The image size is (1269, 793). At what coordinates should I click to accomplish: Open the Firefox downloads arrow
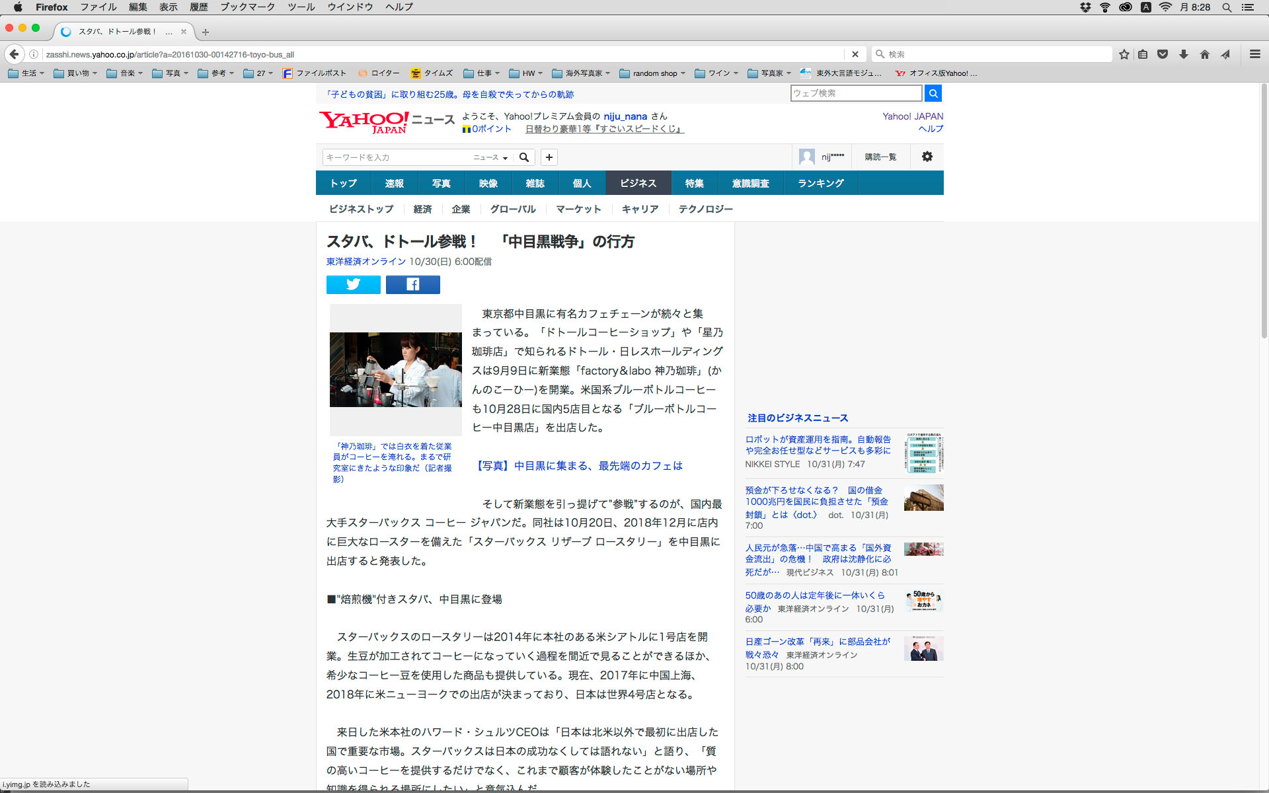coord(1183,54)
